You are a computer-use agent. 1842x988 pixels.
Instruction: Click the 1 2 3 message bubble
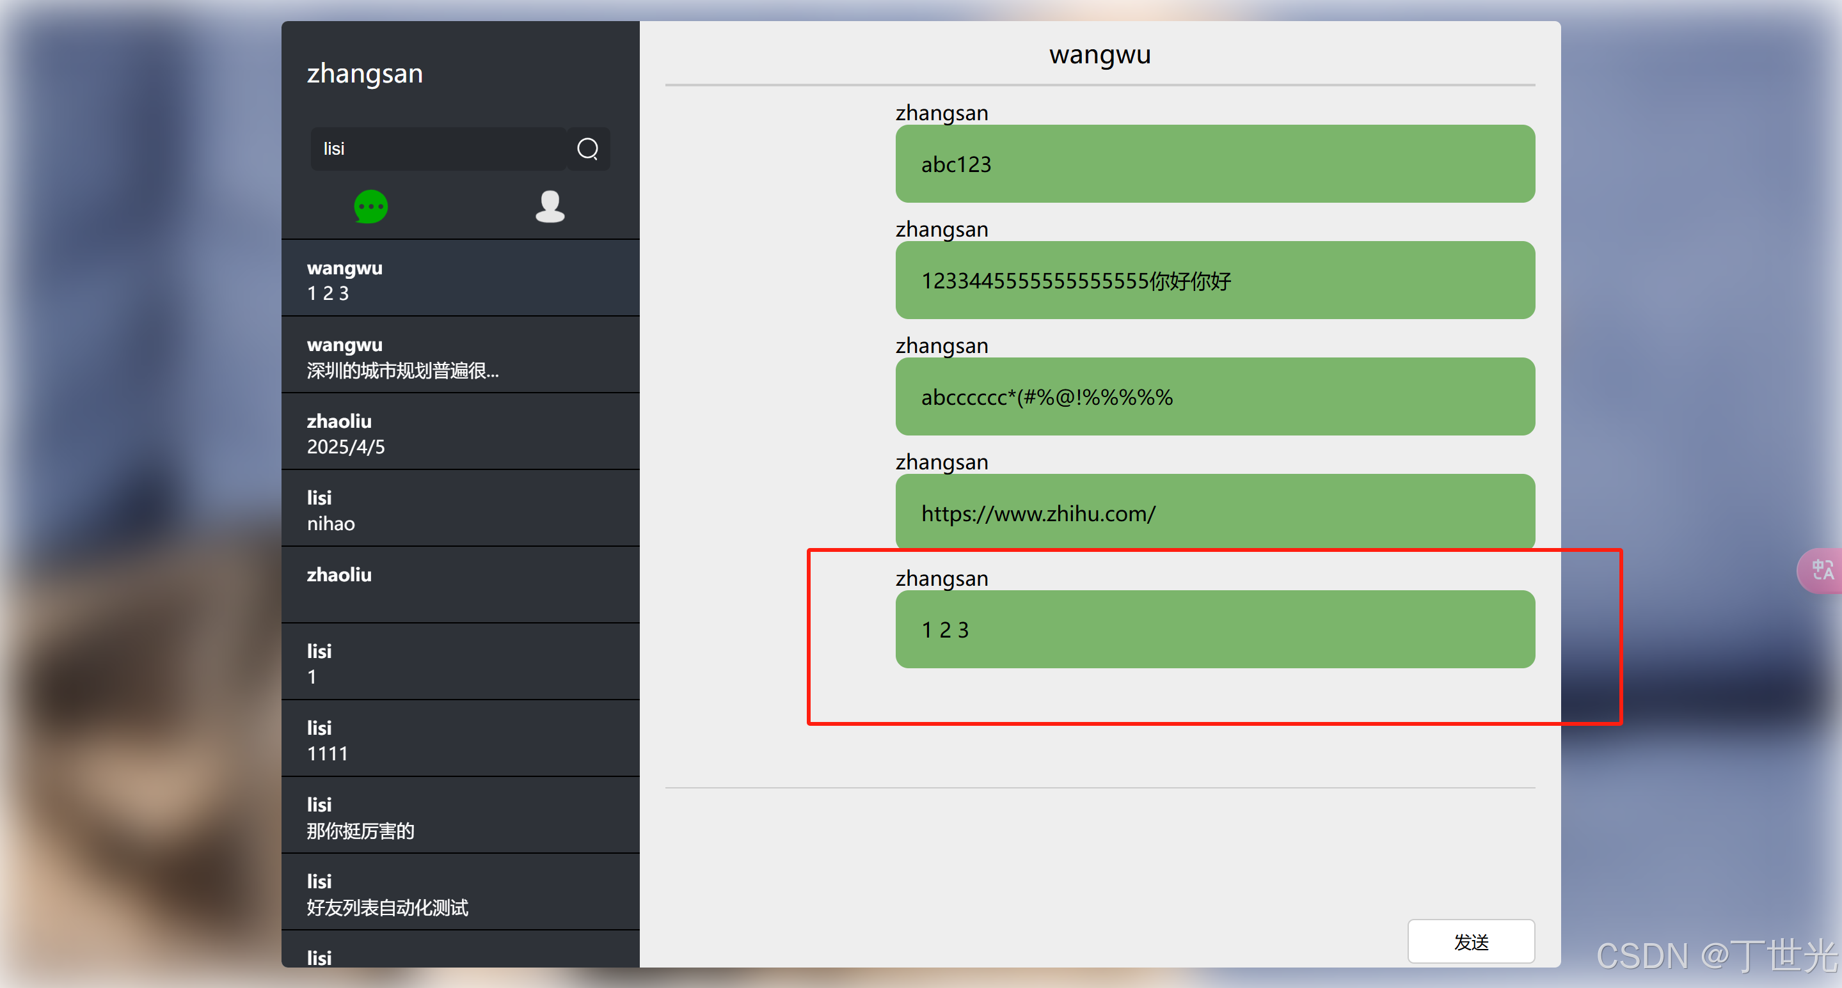point(1214,629)
